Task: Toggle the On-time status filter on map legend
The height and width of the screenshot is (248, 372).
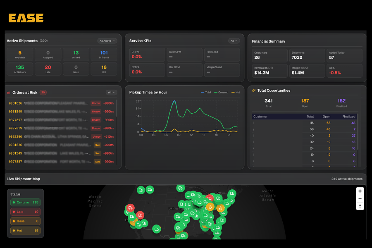Action: tap(25, 203)
